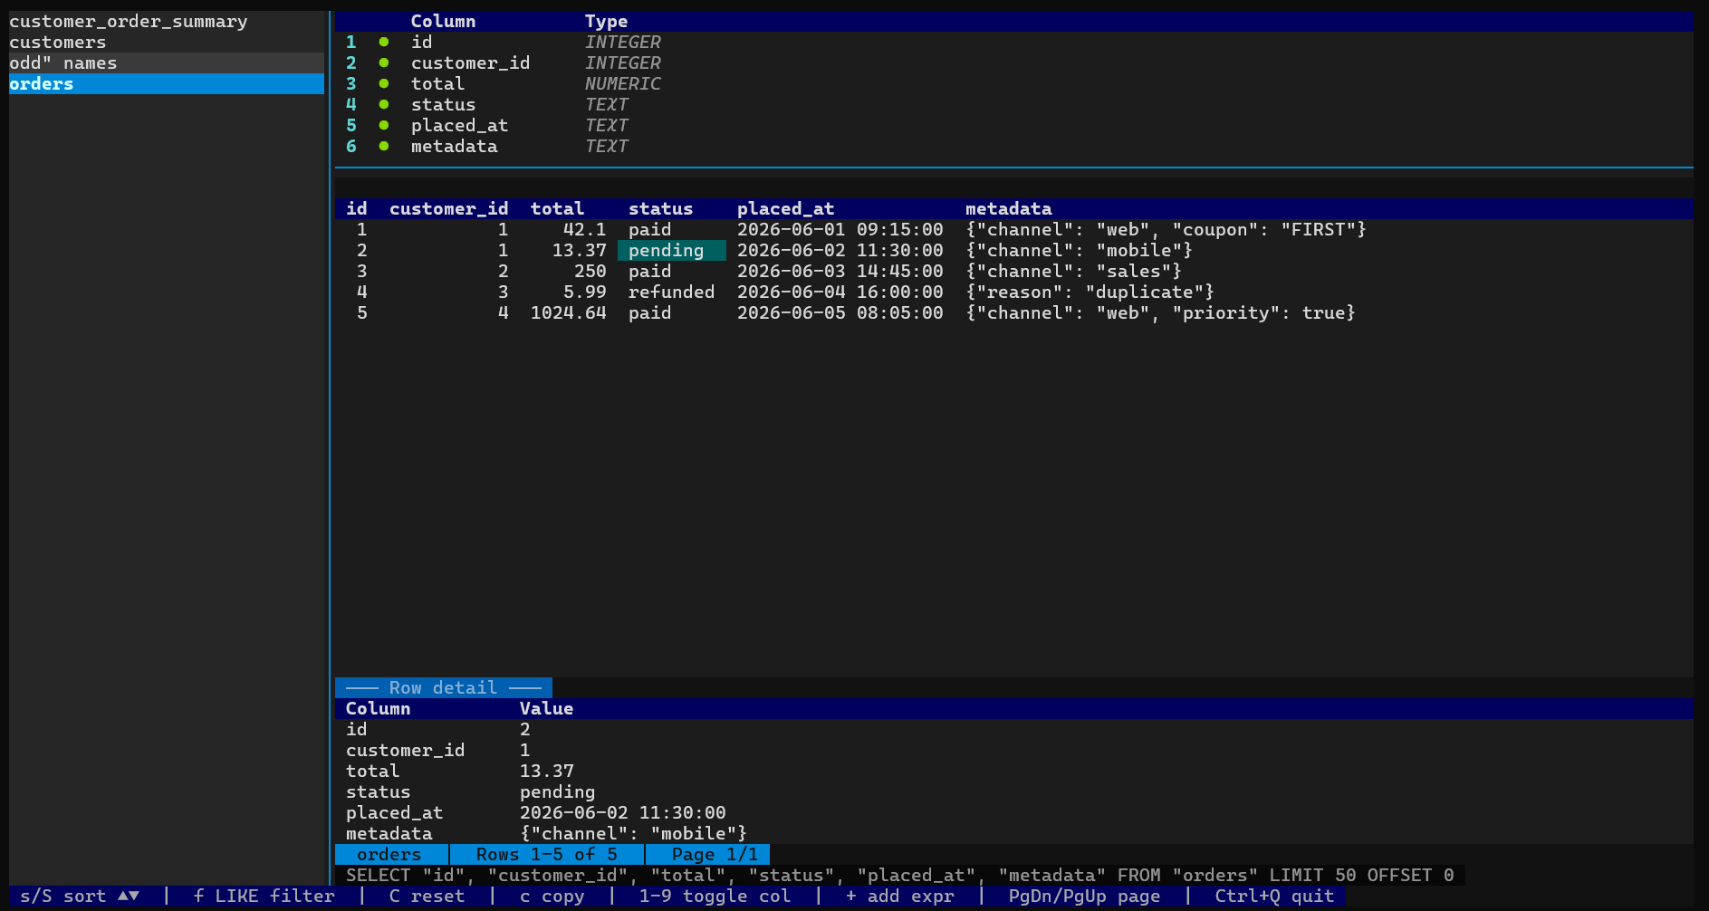Toggle the green dot for customer_id column

tap(384, 62)
